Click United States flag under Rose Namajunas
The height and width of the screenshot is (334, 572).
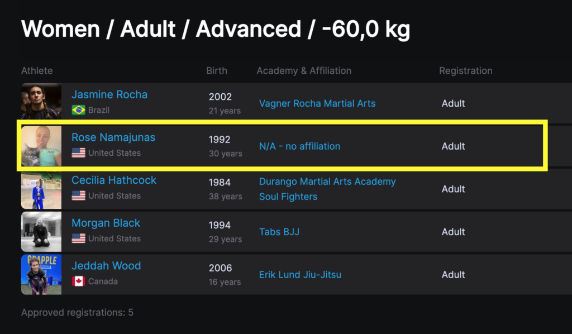[x=78, y=153]
